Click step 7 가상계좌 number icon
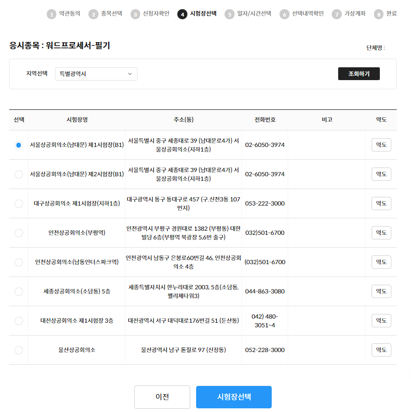 click(337, 14)
